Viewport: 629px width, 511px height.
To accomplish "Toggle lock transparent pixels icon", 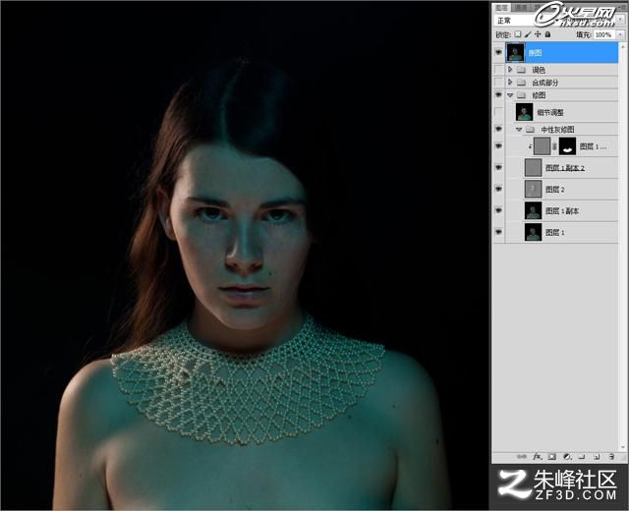I will 518,34.
